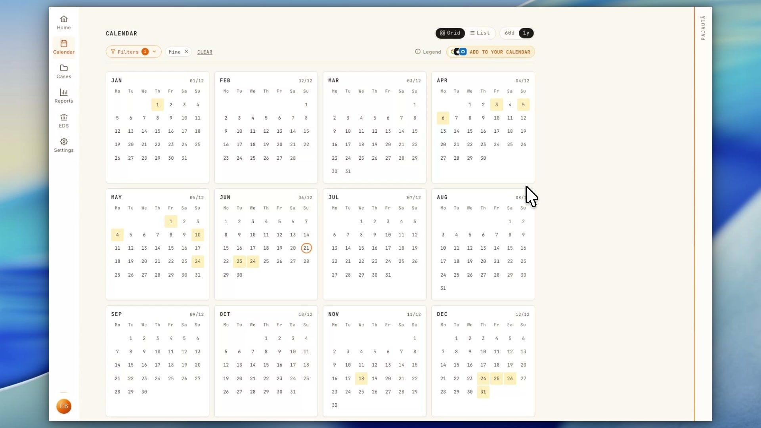Select highlighted May 24
Image resolution: width=761 pixels, height=428 pixels.
coord(197,261)
